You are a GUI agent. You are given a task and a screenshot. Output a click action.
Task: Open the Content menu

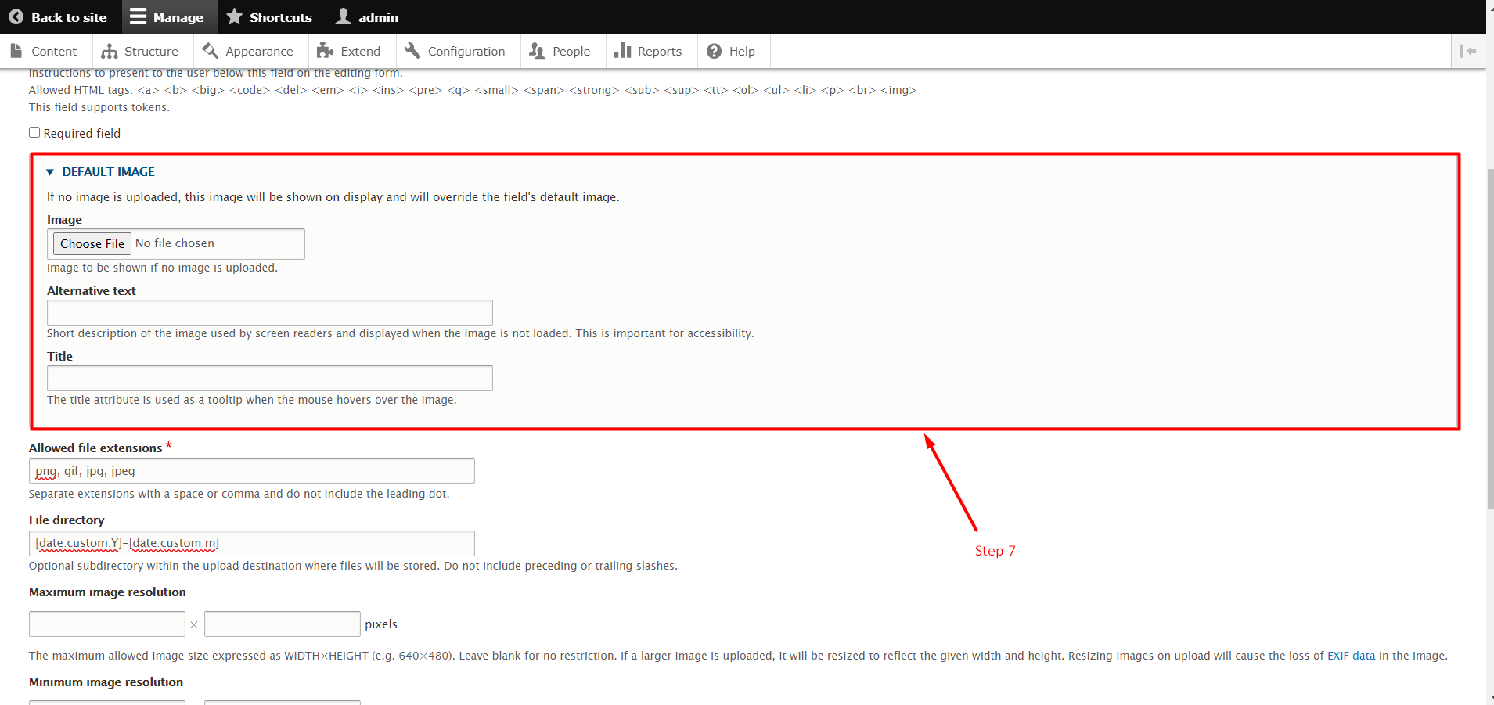pyautogui.click(x=45, y=51)
